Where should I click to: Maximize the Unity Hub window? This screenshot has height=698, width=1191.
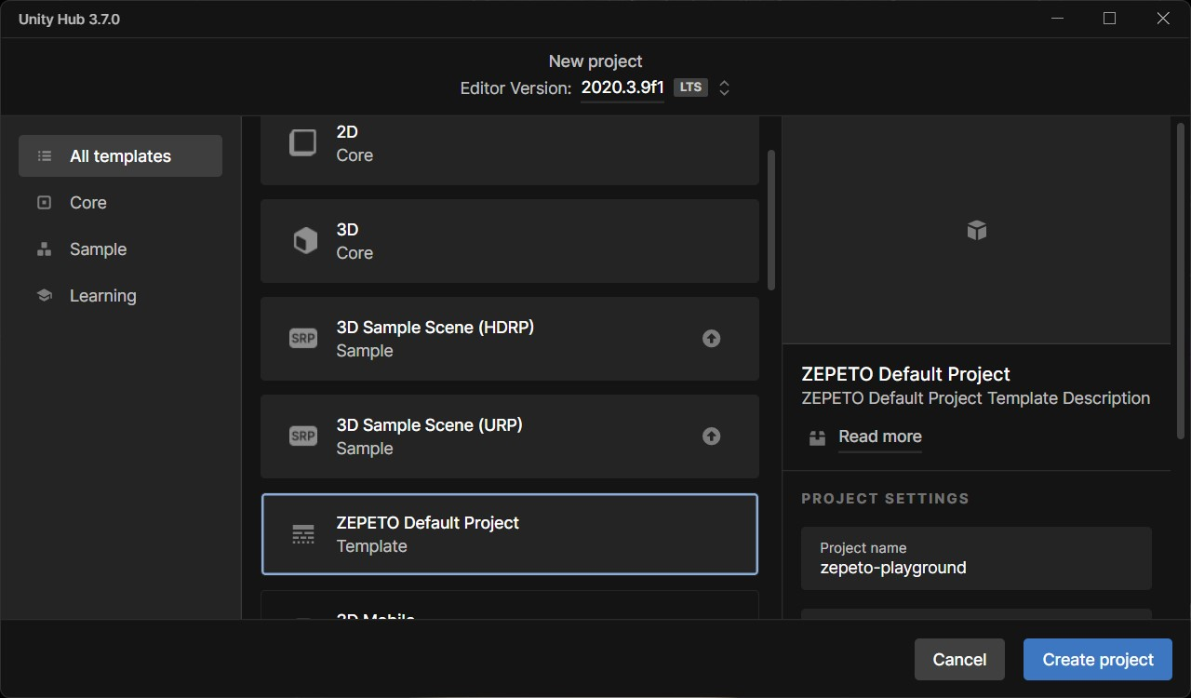click(x=1109, y=19)
